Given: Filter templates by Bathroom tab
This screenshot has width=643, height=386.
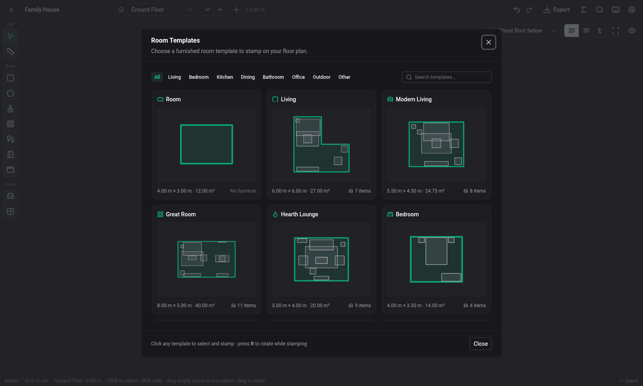Looking at the screenshot, I should point(273,77).
